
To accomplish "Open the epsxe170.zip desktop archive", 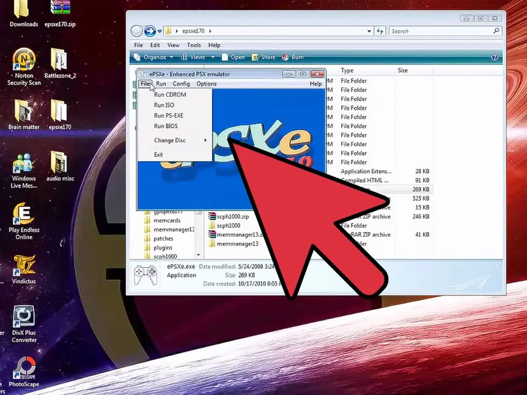I will [60, 13].
